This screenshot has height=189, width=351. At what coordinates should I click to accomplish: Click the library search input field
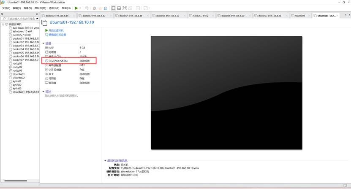coord(19,19)
